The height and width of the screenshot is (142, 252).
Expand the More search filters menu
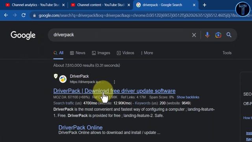[x=147, y=53]
